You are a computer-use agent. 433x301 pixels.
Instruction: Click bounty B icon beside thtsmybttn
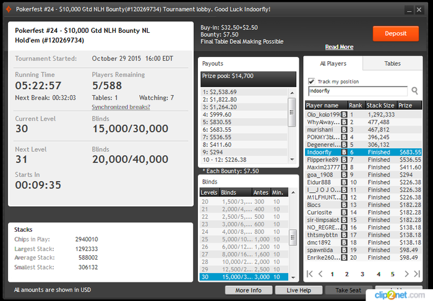pyautogui.click(x=344, y=235)
